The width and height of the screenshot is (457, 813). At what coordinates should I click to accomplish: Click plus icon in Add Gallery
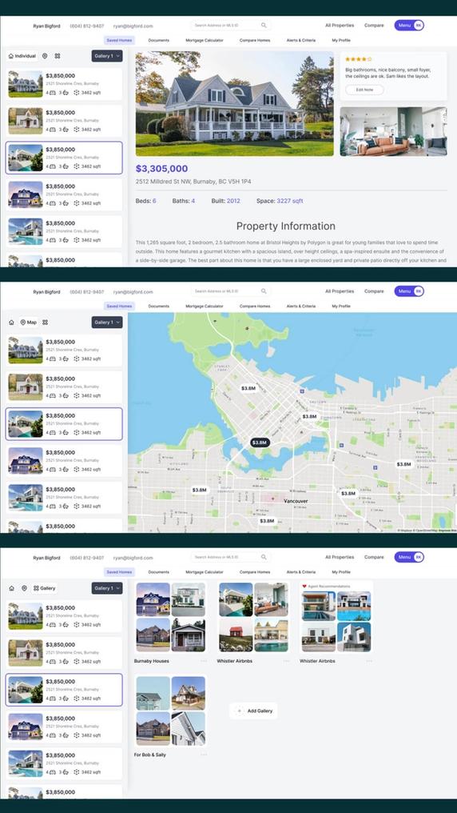[x=239, y=711]
